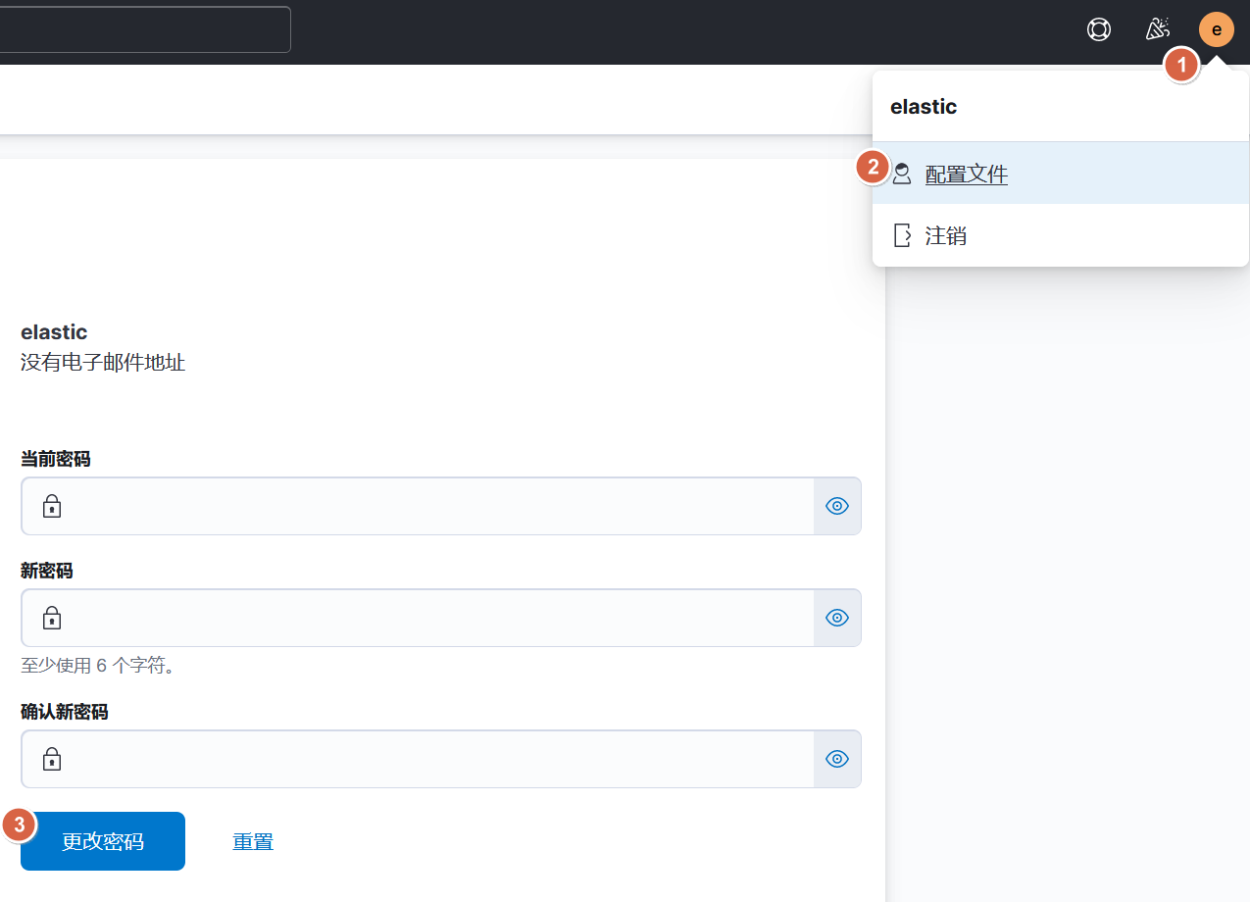
Task: Click the "elastic" username in the popup menu
Action: [924, 107]
